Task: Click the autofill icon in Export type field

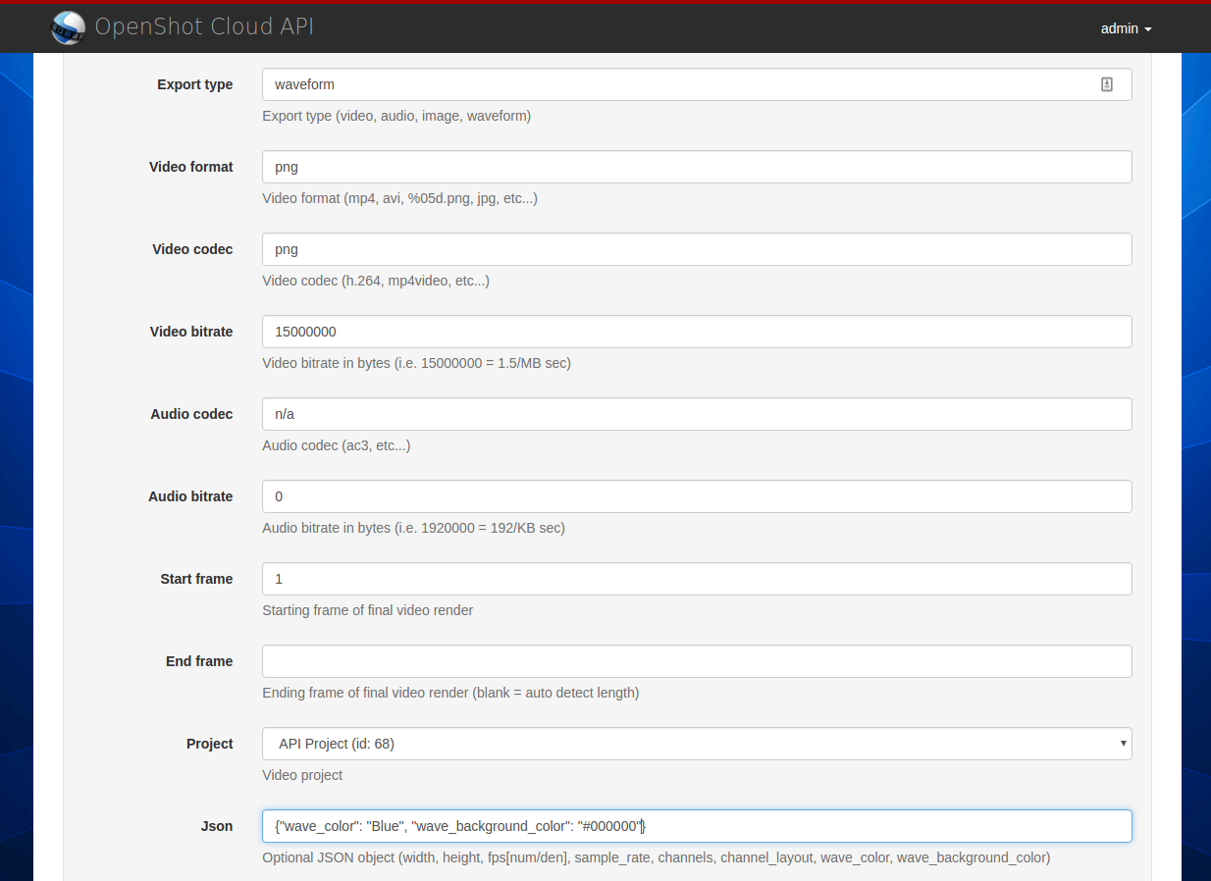Action: pyautogui.click(x=1106, y=84)
